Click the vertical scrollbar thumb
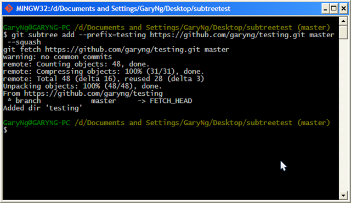The width and height of the screenshot is (351, 203). [x=343, y=32]
